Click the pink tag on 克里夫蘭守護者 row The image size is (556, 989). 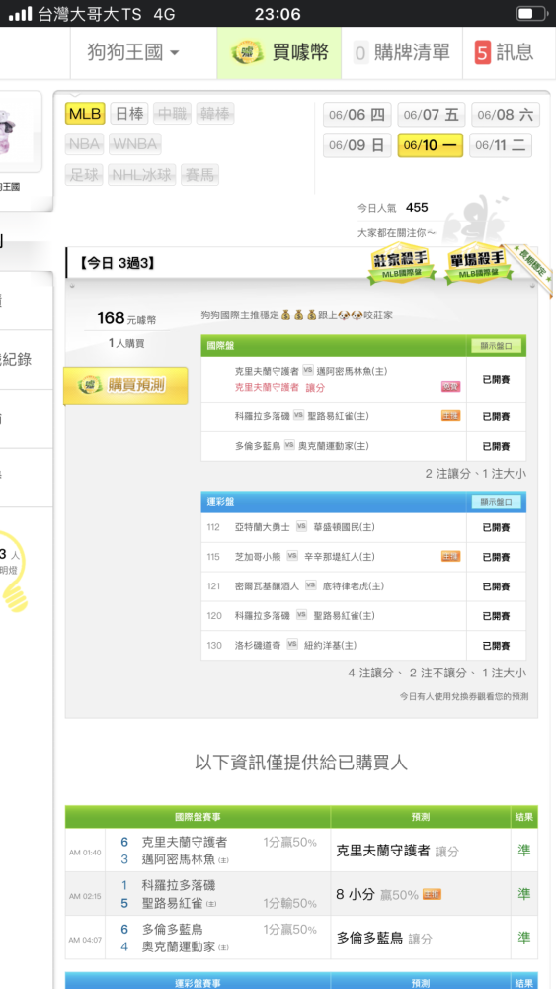pos(451,387)
